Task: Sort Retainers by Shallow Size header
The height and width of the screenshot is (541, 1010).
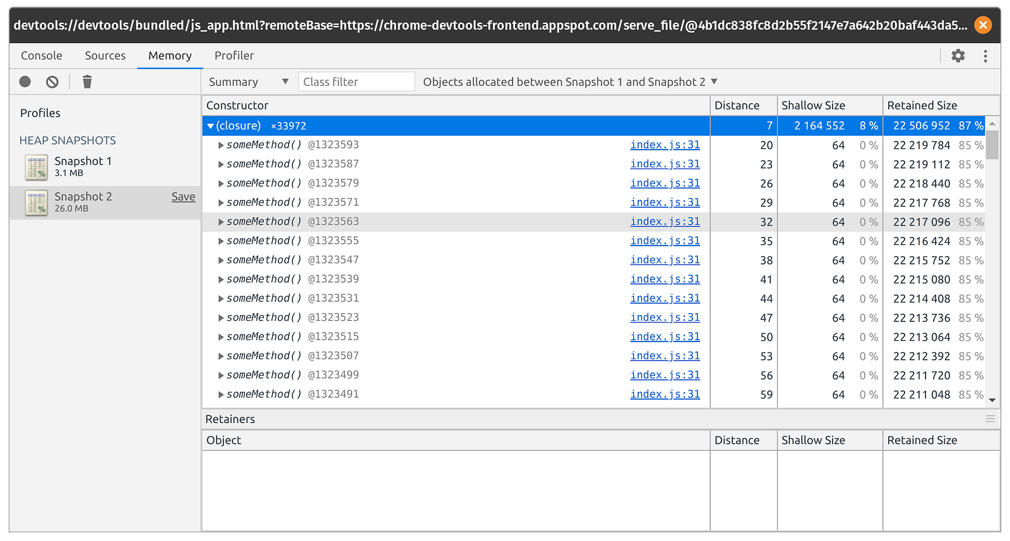Action: [x=829, y=440]
